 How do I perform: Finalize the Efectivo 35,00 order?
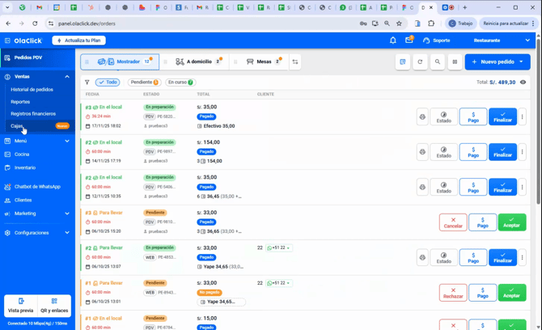502,116
